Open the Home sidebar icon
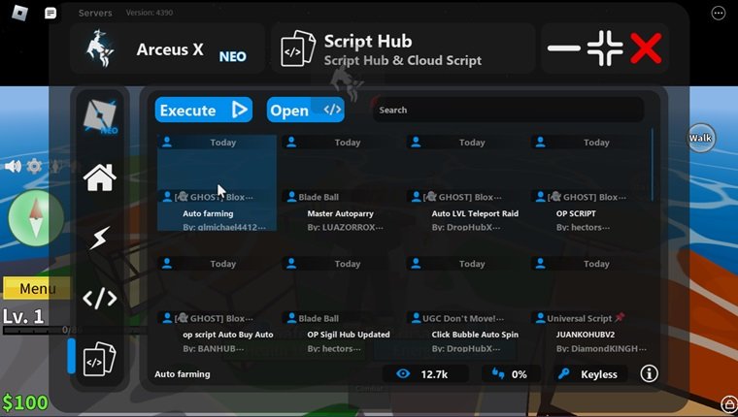 (100, 178)
